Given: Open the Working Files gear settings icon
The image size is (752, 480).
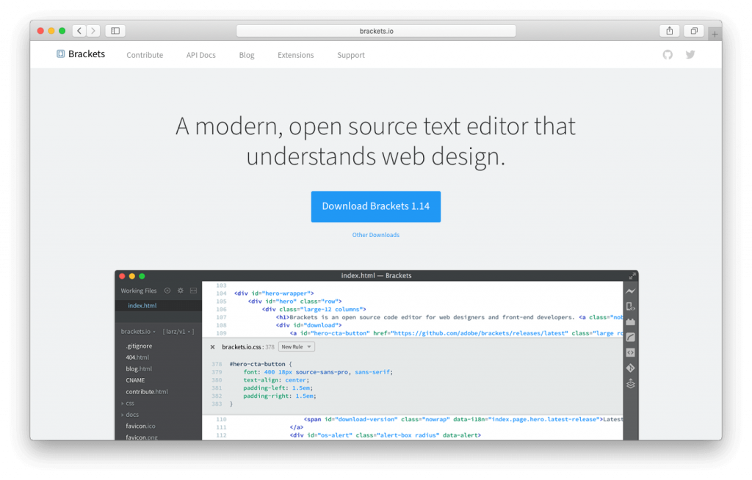Looking at the screenshot, I should (x=181, y=291).
